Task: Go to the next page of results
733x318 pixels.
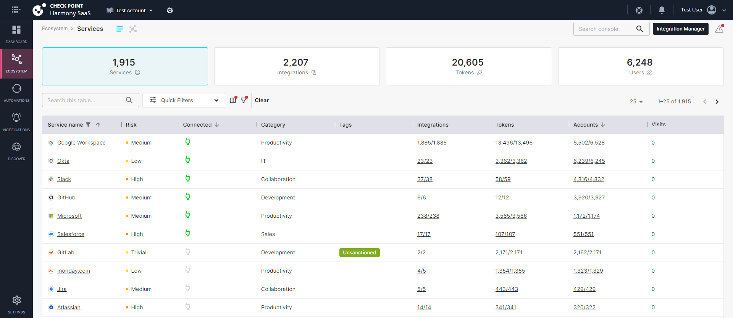Action: pyautogui.click(x=717, y=101)
